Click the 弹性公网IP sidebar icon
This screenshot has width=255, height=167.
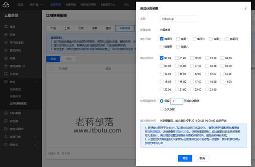pos(6,129)
